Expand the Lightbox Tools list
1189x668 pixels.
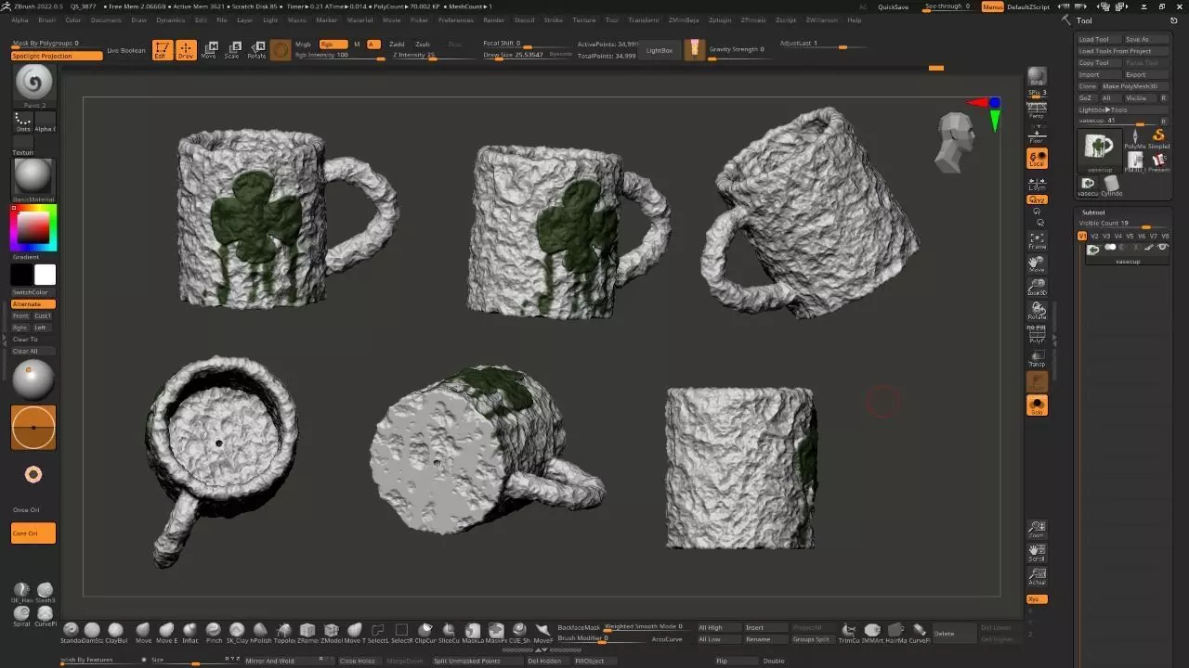coord(1122,109)
